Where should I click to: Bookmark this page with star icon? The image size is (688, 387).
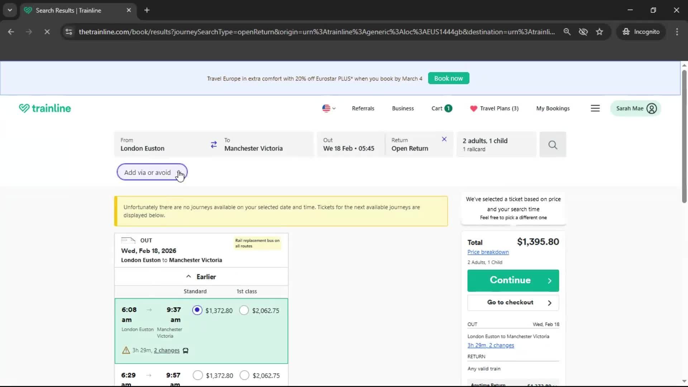pos(599,32)
